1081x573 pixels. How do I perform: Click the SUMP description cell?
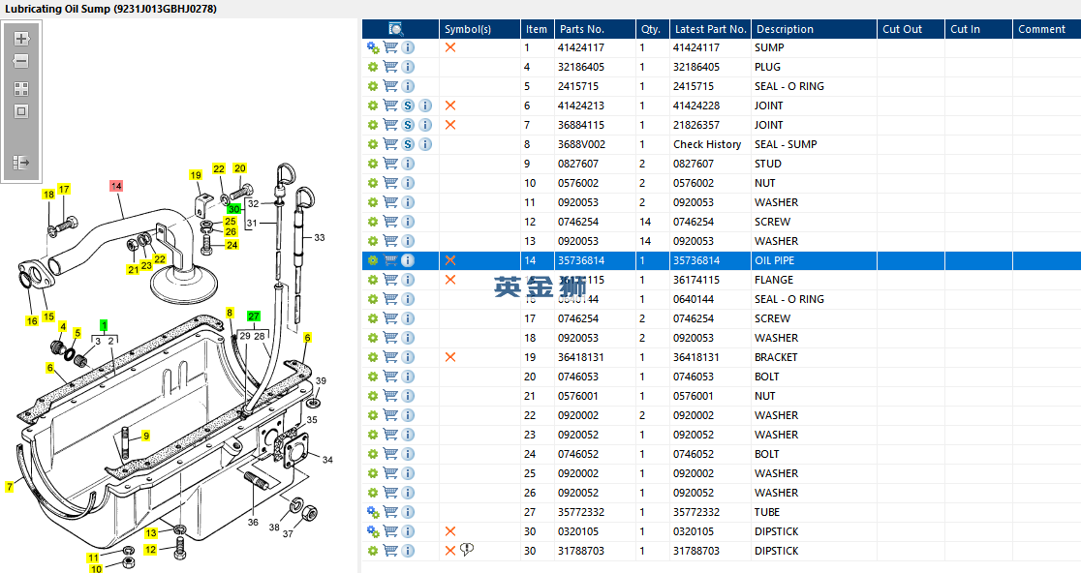(815, 47)
